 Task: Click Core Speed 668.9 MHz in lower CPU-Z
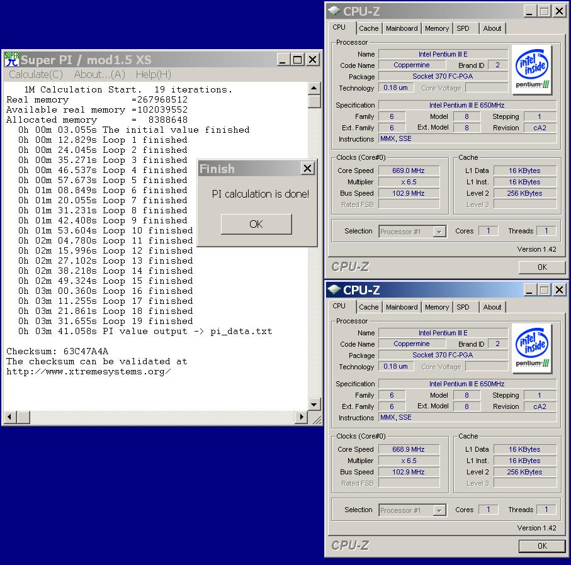409,450
